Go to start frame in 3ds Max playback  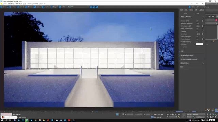(168, 114)
